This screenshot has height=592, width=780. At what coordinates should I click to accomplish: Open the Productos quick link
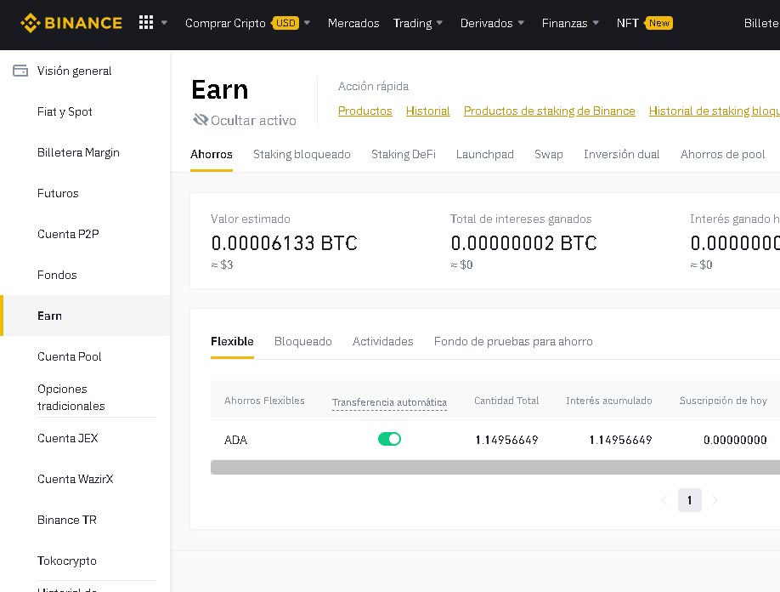pos(365,111)
